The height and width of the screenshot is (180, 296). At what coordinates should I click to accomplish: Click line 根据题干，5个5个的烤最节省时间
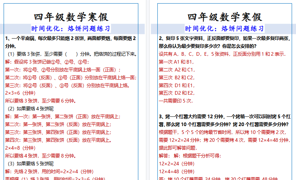coord(223,132)
